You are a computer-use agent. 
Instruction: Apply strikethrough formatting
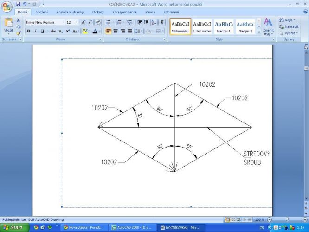click(53, 31)
